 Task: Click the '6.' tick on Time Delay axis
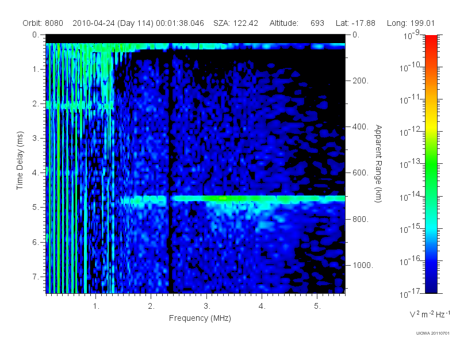(x=36, y=242)
